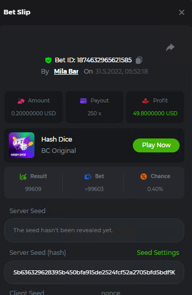Click the blue Bet diamond icon
This screenshot has height=295, width=192.
click(88, 177)
